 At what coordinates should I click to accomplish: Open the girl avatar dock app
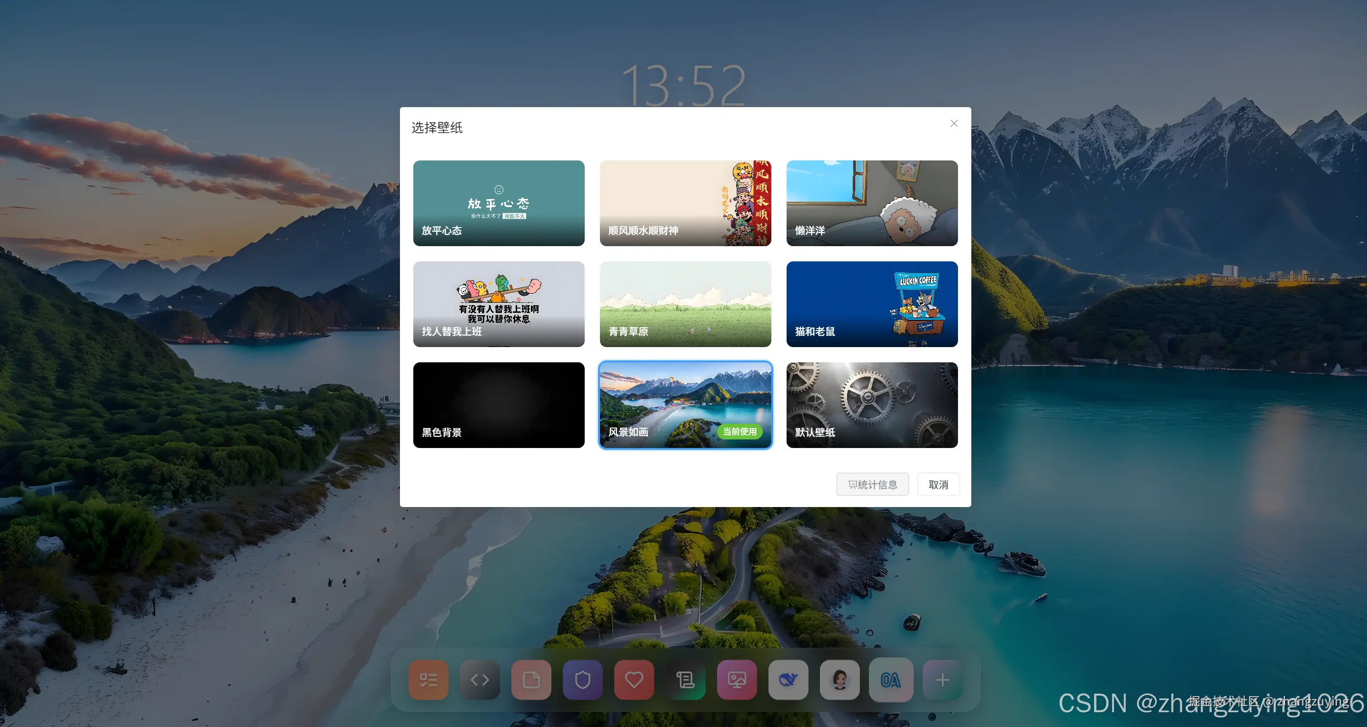839,680
